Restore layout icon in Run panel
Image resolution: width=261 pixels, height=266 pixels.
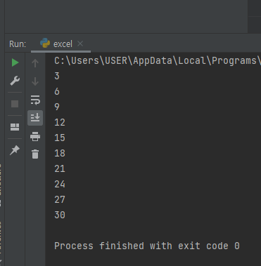click(15, 127)
